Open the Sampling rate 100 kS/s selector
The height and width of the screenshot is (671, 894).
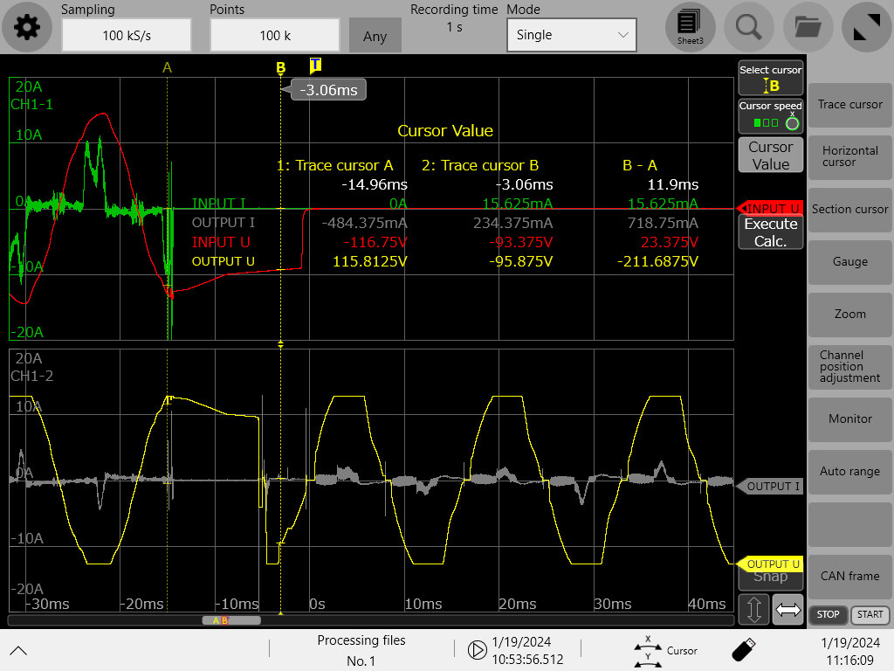126,35
